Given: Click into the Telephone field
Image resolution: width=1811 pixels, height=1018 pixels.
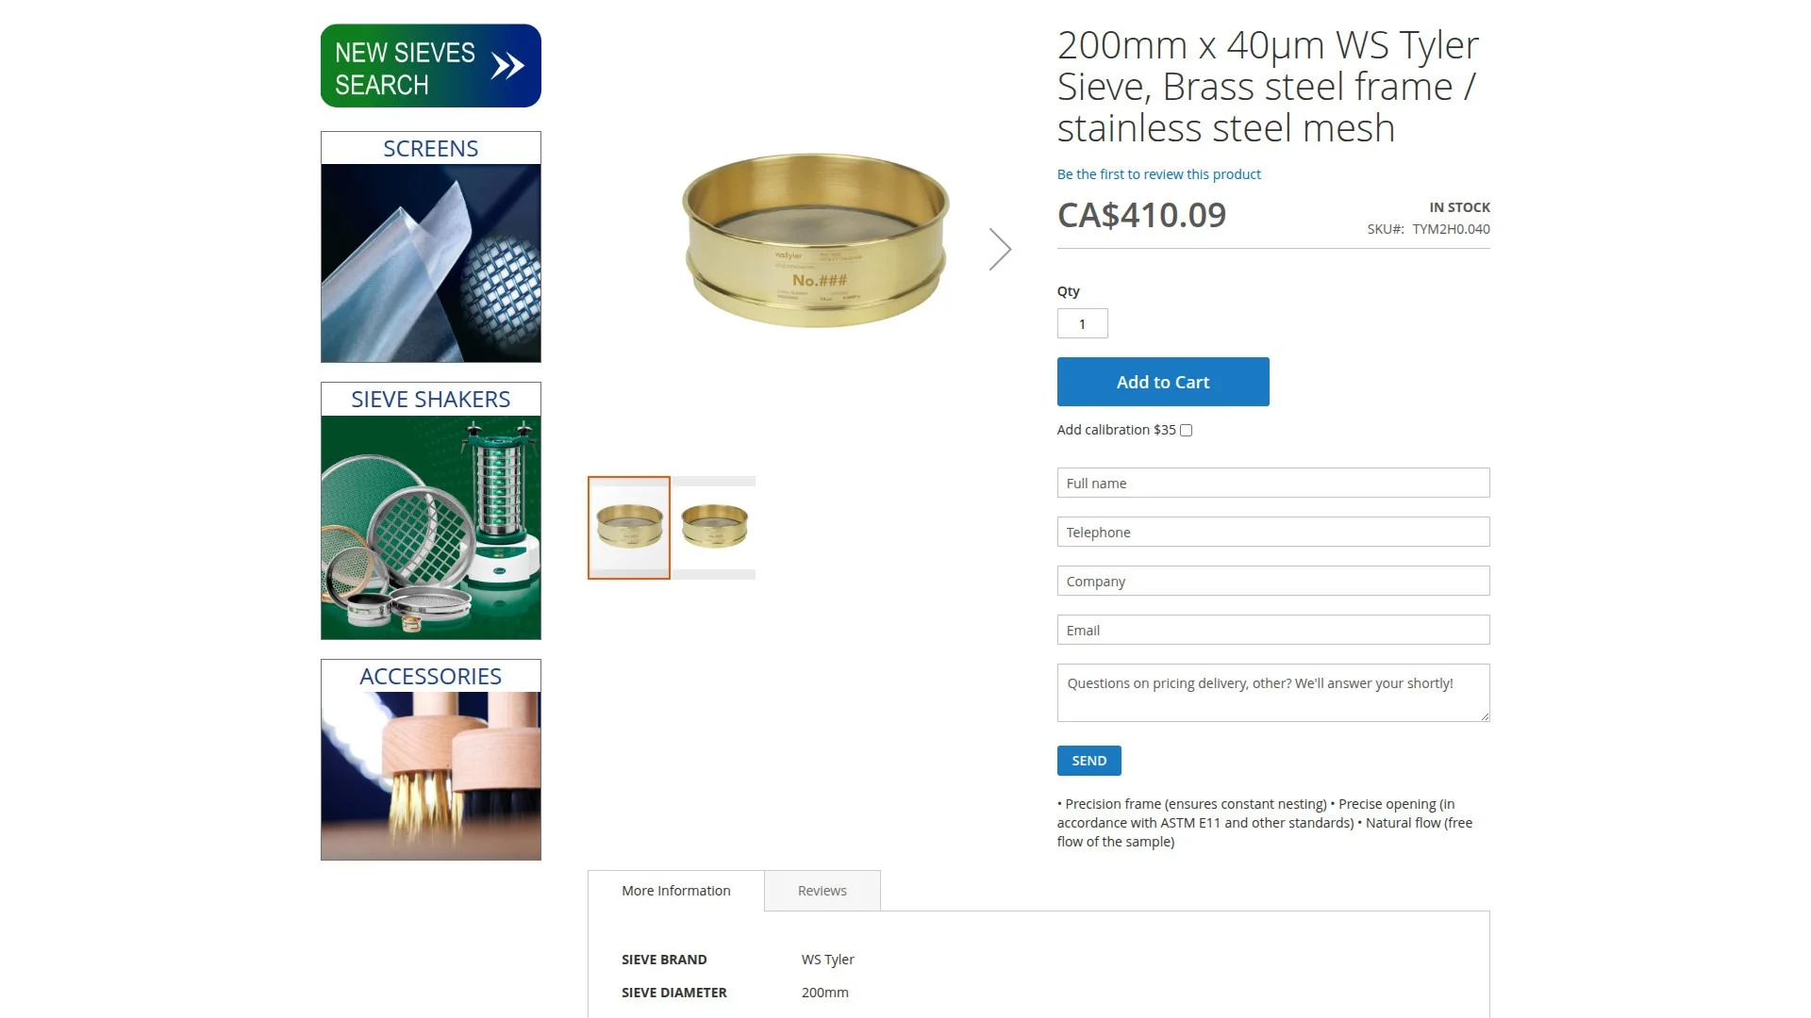Looking at the screenshot, I should tap(1273, 532).
